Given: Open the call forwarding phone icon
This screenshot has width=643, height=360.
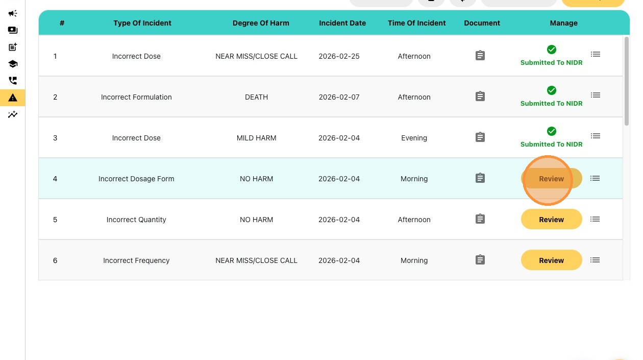Looking at the screenshot, I should [13, 81].
